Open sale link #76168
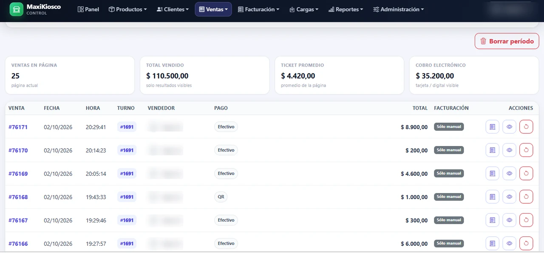This screenshot has width=544, height=253. click(18, 197)
